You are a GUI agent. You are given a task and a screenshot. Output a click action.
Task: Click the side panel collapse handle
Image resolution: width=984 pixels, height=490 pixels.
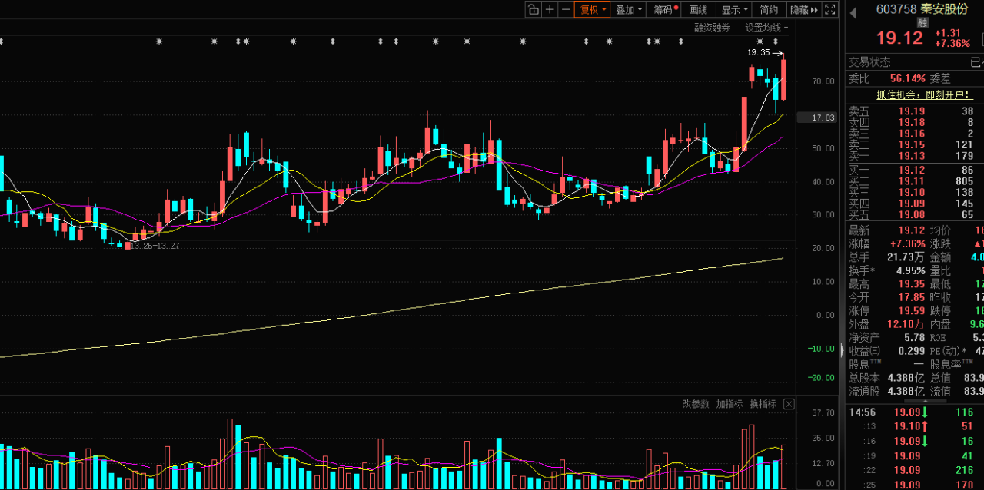(842, 350)
